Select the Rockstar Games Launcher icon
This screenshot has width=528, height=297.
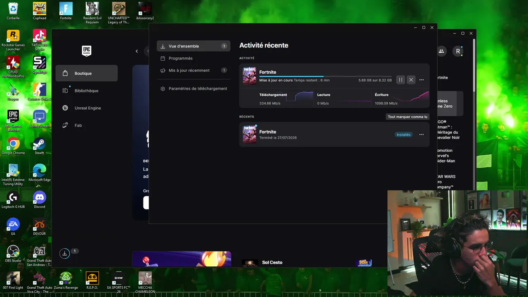13,40
